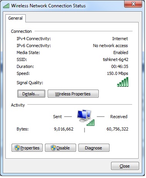Click the SSID value tishknet-6g42
The height and width of the screenshot is (178, 146).
point(116,59)
